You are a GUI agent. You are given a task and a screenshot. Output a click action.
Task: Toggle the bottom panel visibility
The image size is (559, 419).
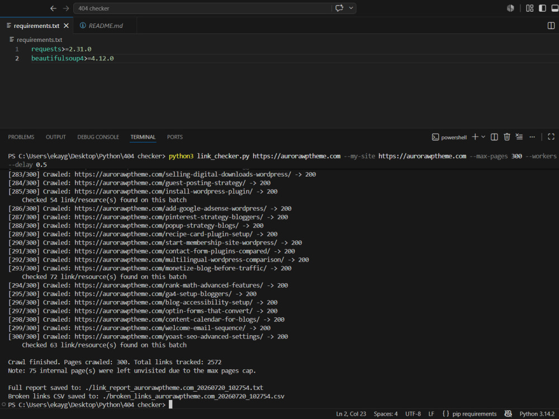(555, 8)
